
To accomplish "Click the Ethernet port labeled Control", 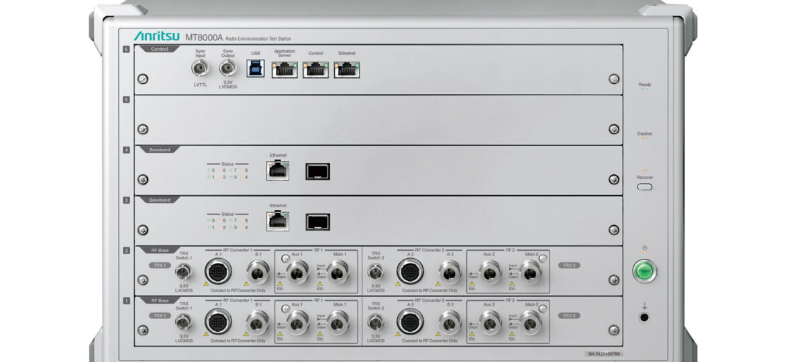I will [315, 70].
